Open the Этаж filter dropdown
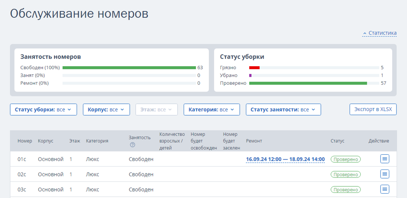The width and height of the screenshot is (407, 198). click(x=157, y=110)
